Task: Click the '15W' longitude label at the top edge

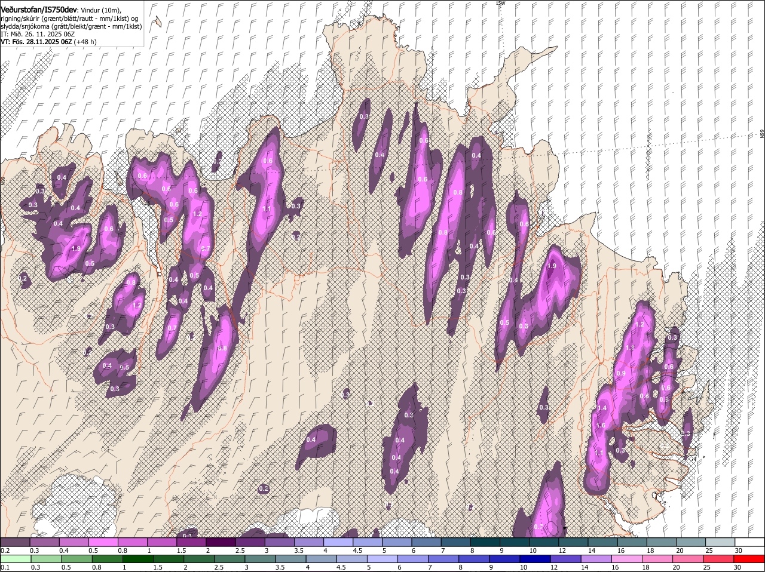Action: click(x=500, y=3)
